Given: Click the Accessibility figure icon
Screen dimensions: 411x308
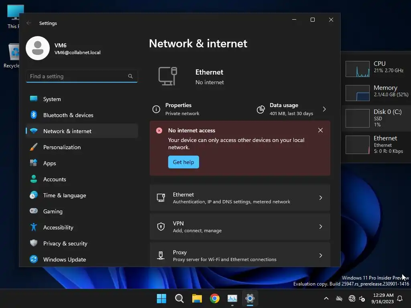Looking at the screenshot, I should [34, 227].
